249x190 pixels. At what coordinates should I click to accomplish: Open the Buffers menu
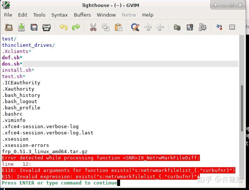tap(82, 15)
